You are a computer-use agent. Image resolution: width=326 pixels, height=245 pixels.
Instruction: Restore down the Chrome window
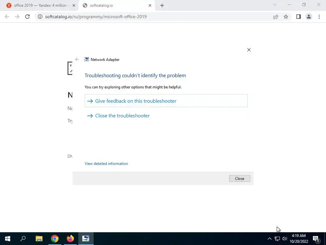304,4
